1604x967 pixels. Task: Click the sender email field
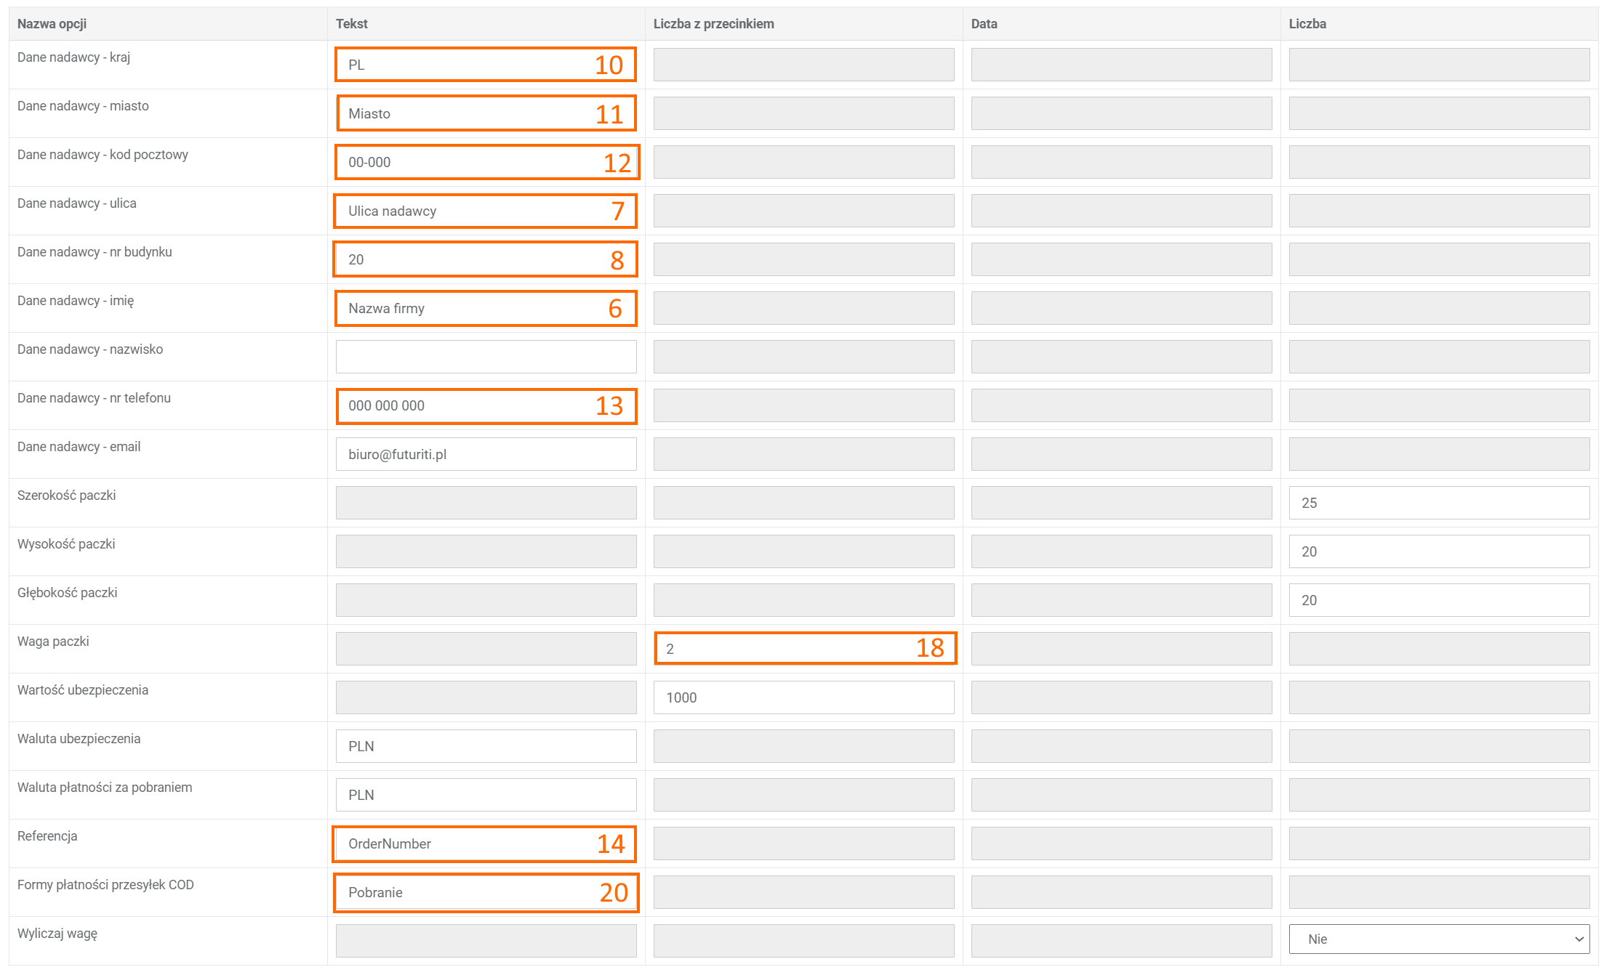[486, 454]
